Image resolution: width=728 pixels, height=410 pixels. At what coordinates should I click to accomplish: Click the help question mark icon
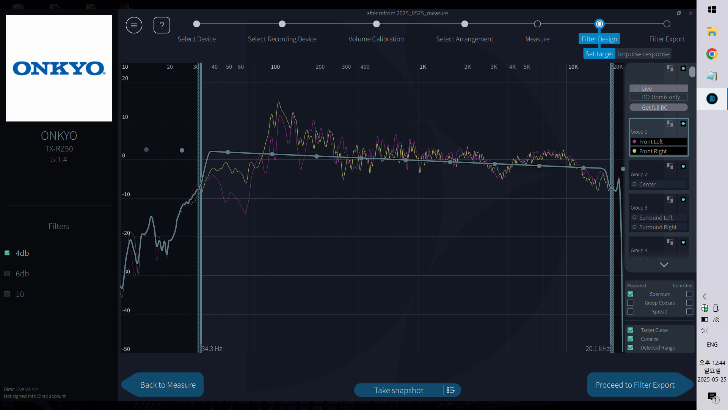[162, 25]
